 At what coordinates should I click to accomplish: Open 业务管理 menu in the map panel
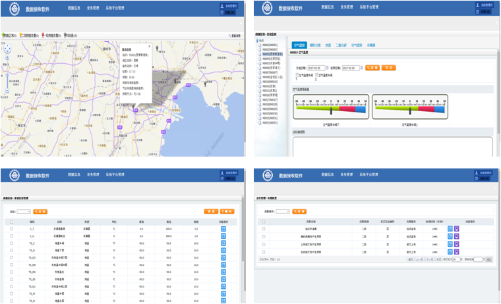93,8
